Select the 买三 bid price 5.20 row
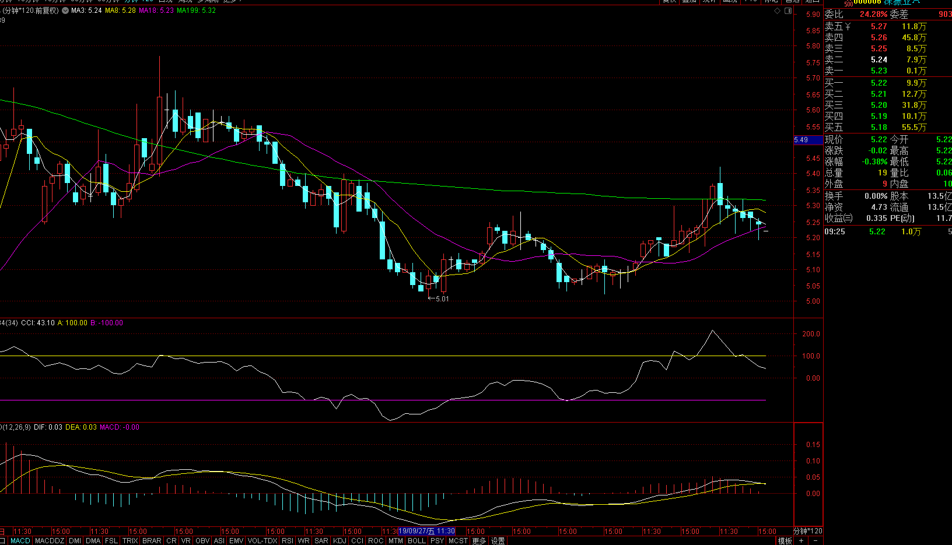 [x=887, y=105]
